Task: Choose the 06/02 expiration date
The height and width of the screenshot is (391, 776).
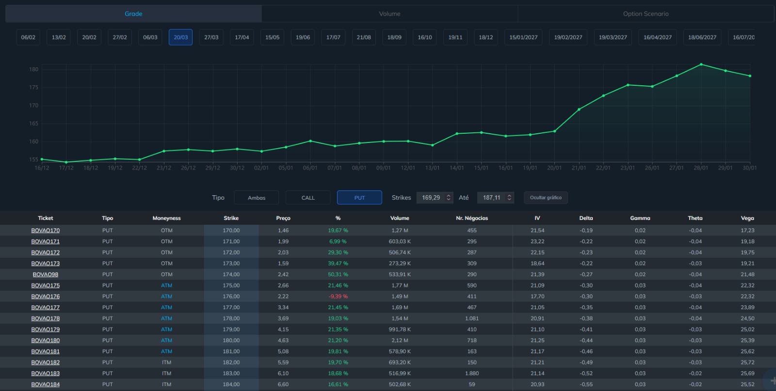Action: click(28, 37)
